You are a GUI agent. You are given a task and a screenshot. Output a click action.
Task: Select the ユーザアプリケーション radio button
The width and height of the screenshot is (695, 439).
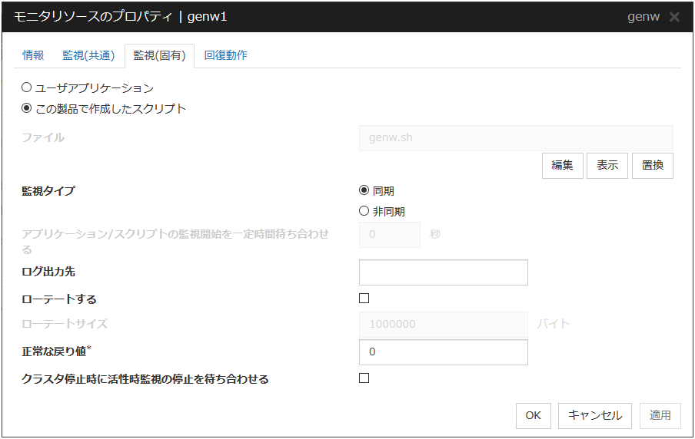(27, 87)
